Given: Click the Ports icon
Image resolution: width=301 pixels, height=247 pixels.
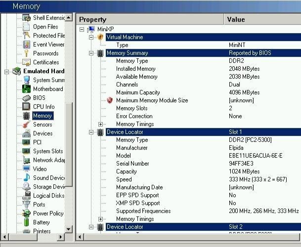Looking at the screenshot, I should (26, 204).
